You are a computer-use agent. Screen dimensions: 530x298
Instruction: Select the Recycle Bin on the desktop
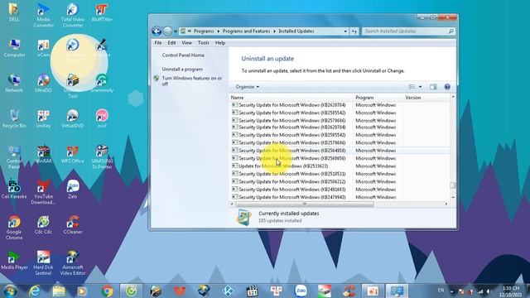coord(14,118)
